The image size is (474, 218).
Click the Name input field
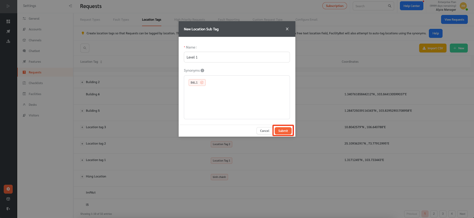click(x=237, y=57)
